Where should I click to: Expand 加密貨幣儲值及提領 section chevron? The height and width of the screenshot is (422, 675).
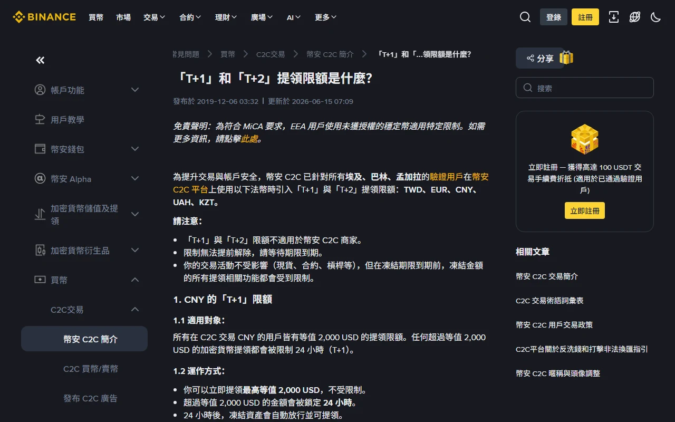(135, 214)
